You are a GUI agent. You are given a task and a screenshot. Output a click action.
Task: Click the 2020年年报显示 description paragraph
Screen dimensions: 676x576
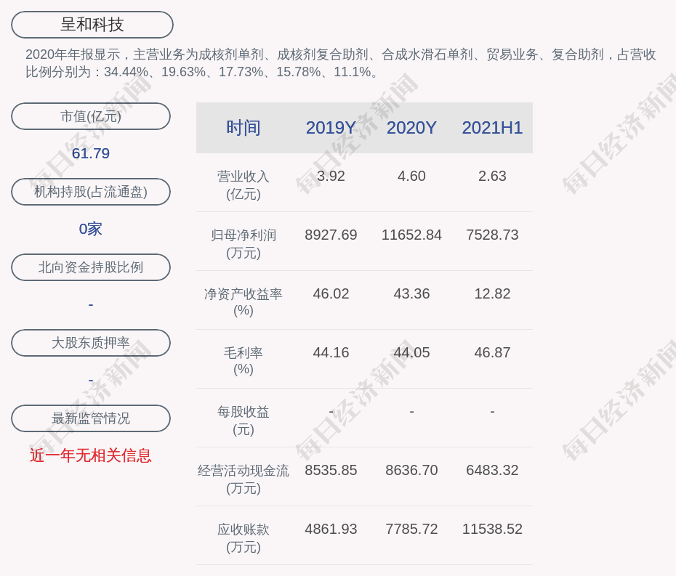pos(341,63)
